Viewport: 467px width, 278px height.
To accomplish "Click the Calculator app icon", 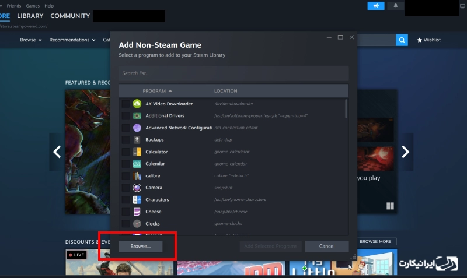I will [x=137, y=152].
